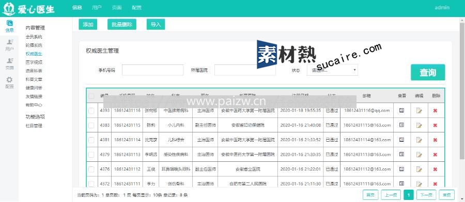465x202 pixels.
Task: Delete doctor record 4393
Action: point(435,111)
